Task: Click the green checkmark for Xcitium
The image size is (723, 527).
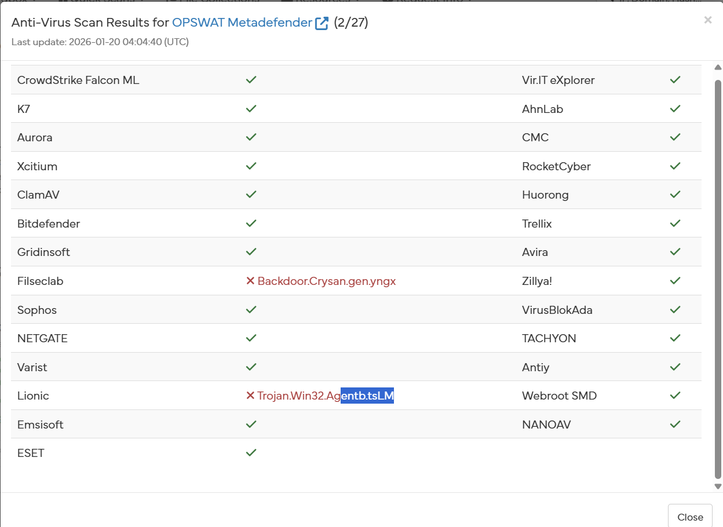Action: coord(251,166)
